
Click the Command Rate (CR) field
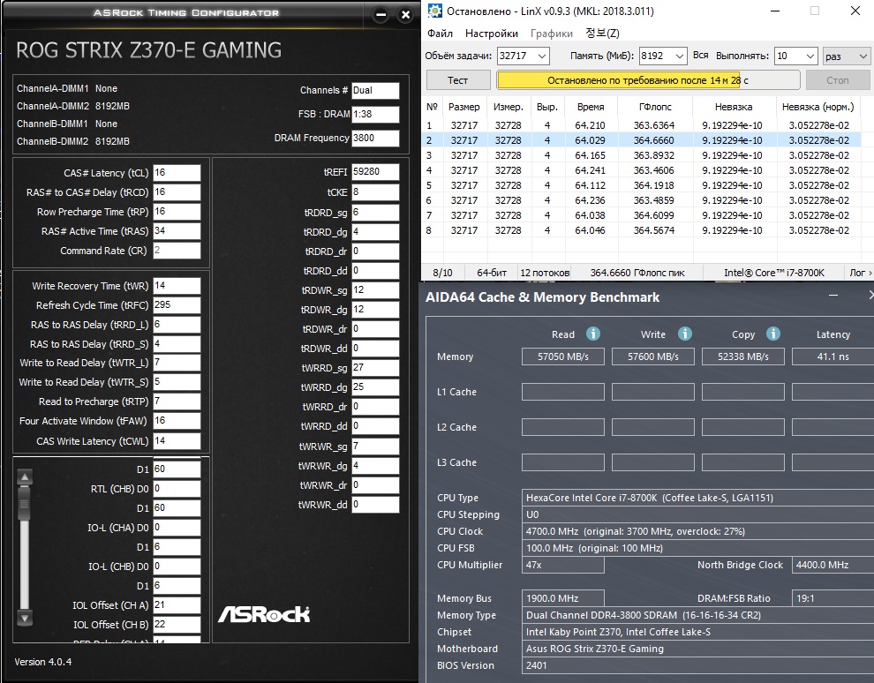[177, 251]
